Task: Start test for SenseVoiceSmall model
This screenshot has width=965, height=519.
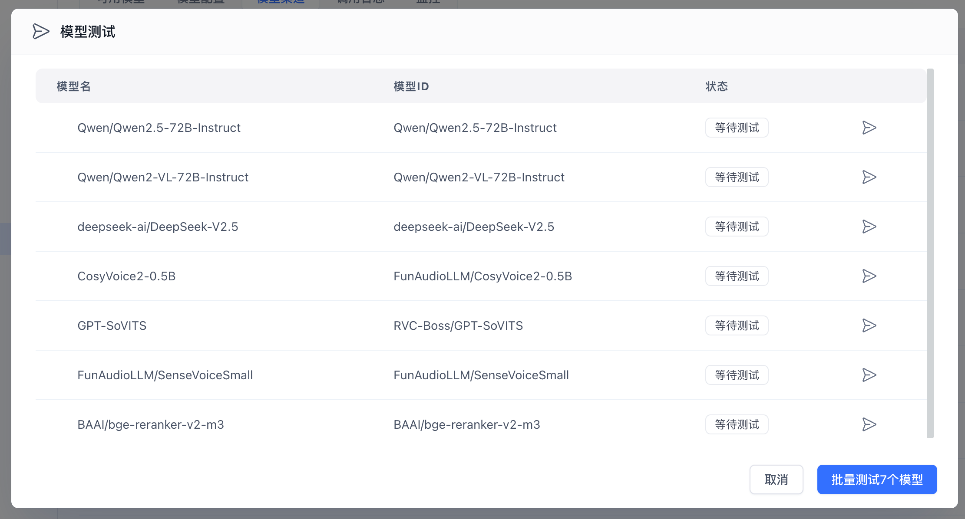Action: [x=869, y=375]
